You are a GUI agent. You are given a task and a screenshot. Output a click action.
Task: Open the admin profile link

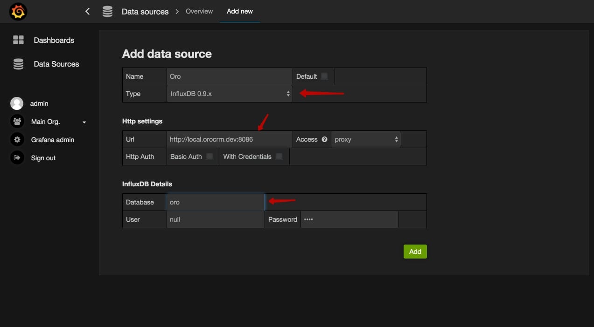point(39,103)
